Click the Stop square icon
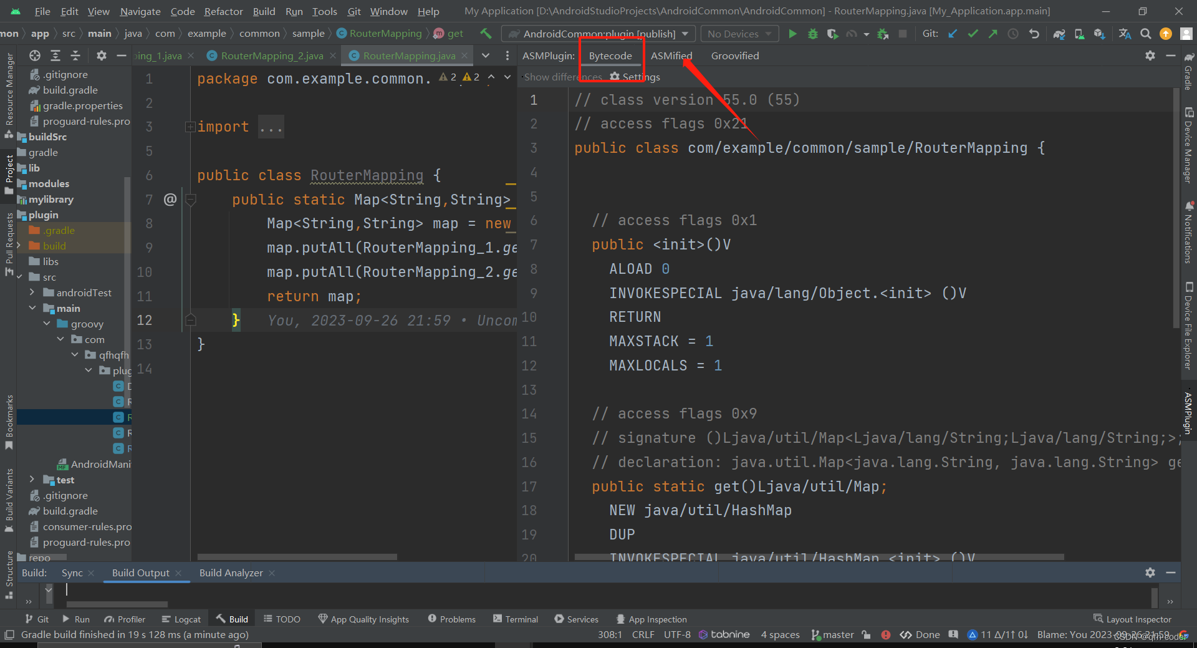The height and width of the screenshot is (648, 1197). coord(902,34)
